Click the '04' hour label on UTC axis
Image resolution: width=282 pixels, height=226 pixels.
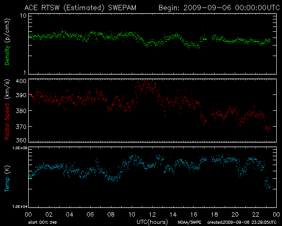[x=70, y=215]
